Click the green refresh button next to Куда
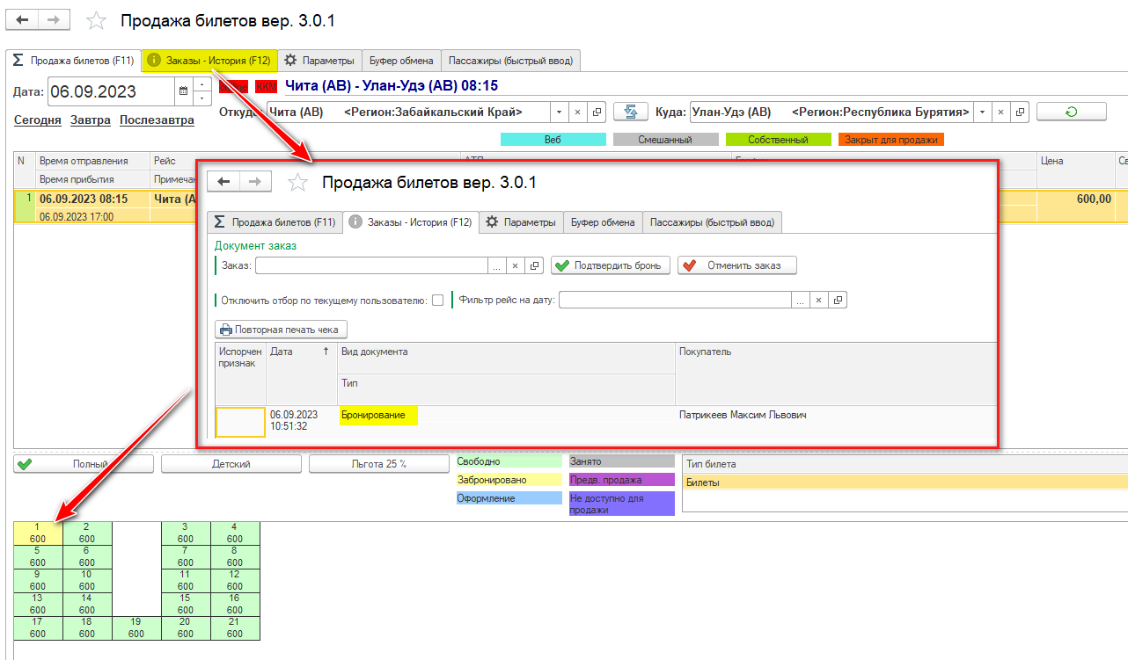The image size is (1128, 660). point(1071,112)
